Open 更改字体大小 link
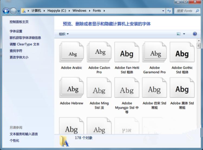Screen dimensions: 203x150 tap(19, 57)
